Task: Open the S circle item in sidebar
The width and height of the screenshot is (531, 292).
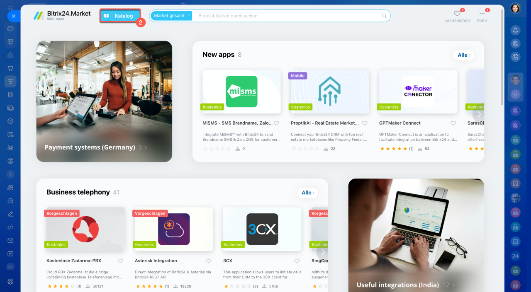Action: (10, 174)
